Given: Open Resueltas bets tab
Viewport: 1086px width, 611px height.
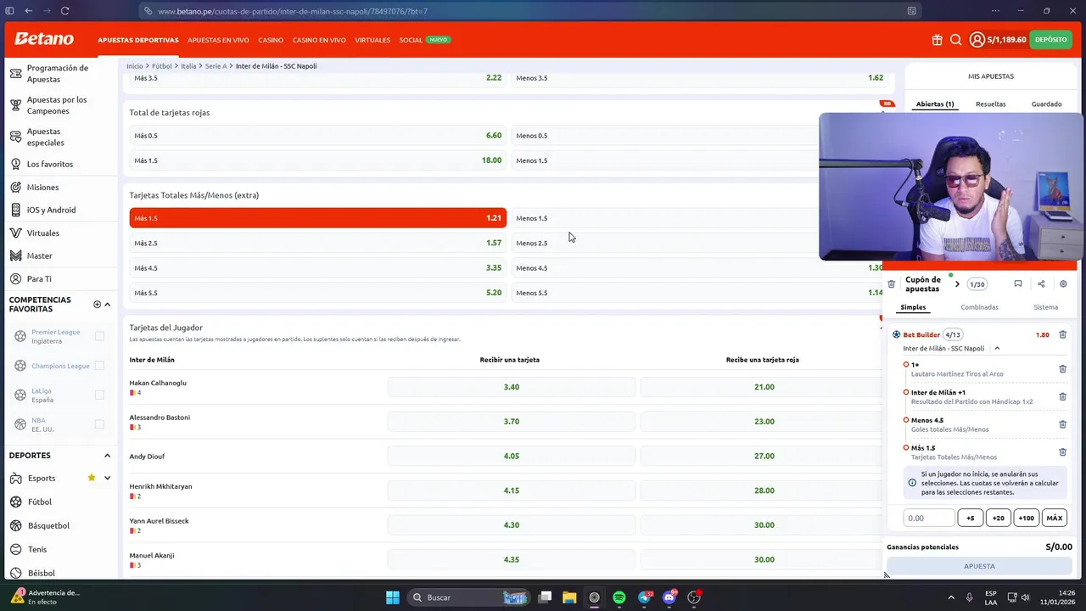Looking at the screenshot, I should click(990, 104).
